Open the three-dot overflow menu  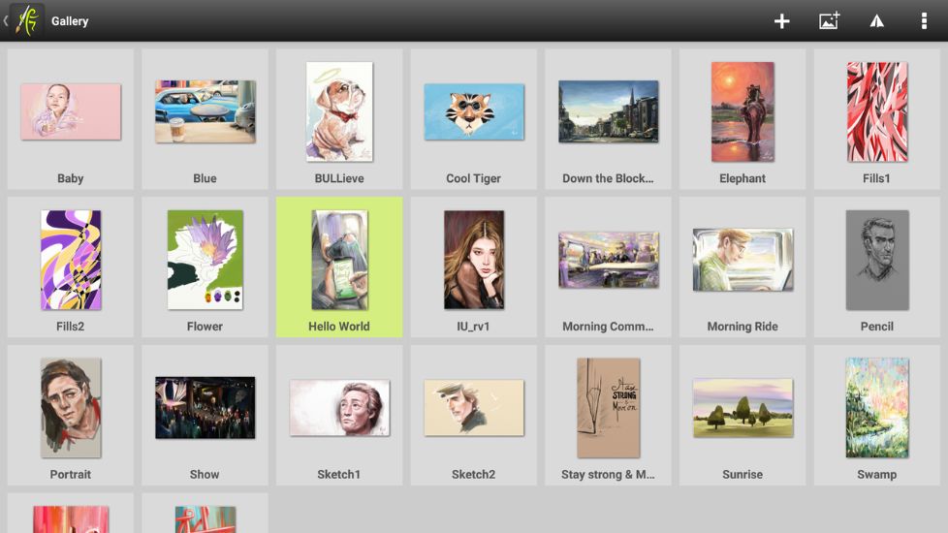[923, 21]
